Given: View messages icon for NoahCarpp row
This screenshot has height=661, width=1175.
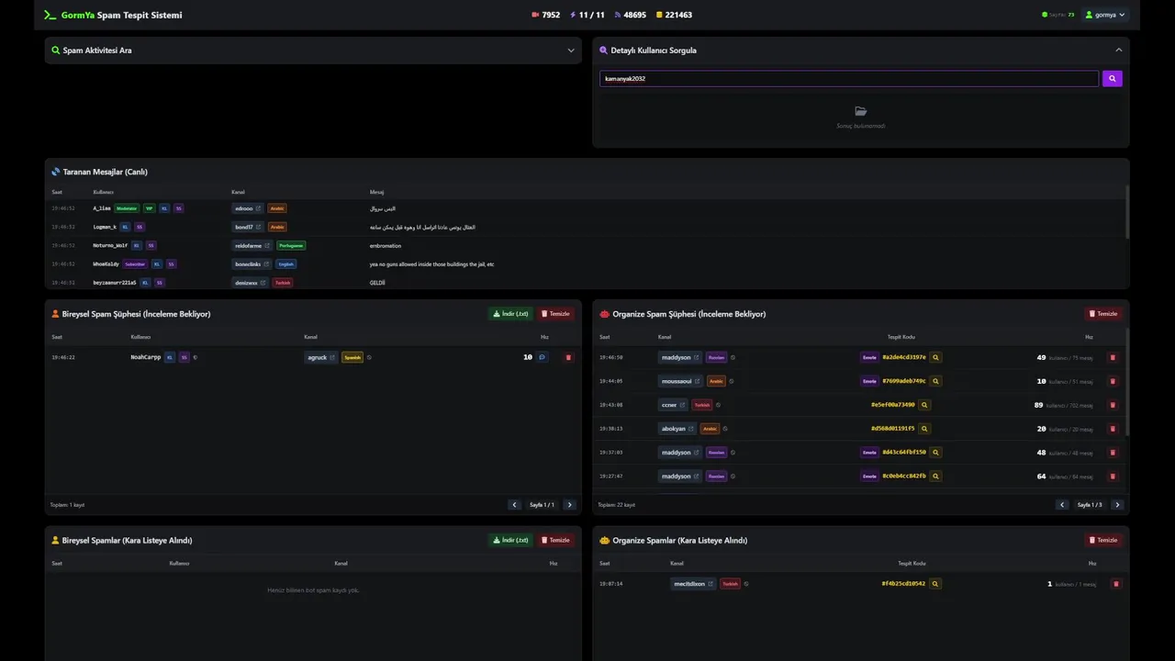Looking at the screenshot, I should [543, 357].
